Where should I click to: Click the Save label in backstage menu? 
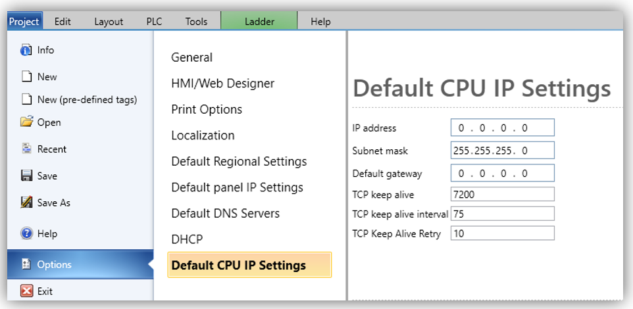47,176
